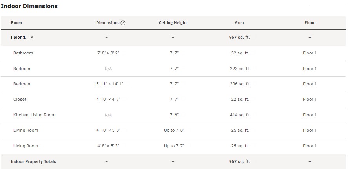
Task: Click the Bathroom dimensions 7' 8" × 8' 2"
Action: [x=108, y=53]
